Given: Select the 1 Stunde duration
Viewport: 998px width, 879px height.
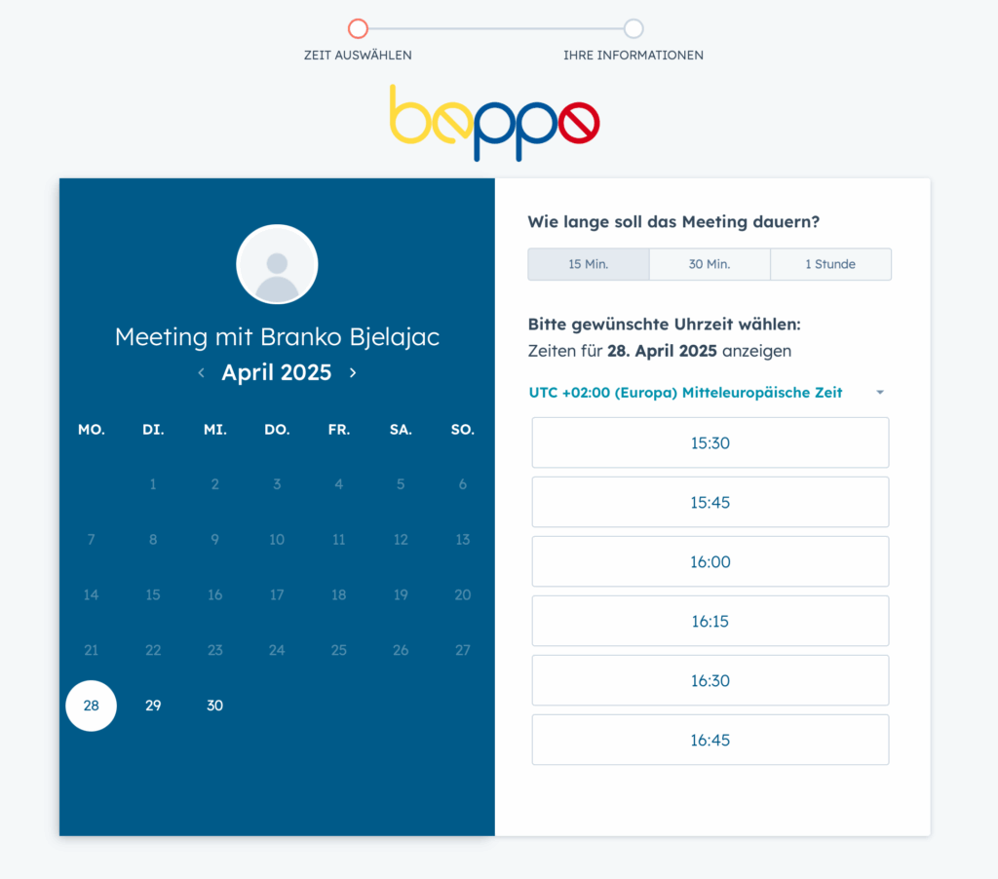Looking at the screenshot, I should 830,264.
